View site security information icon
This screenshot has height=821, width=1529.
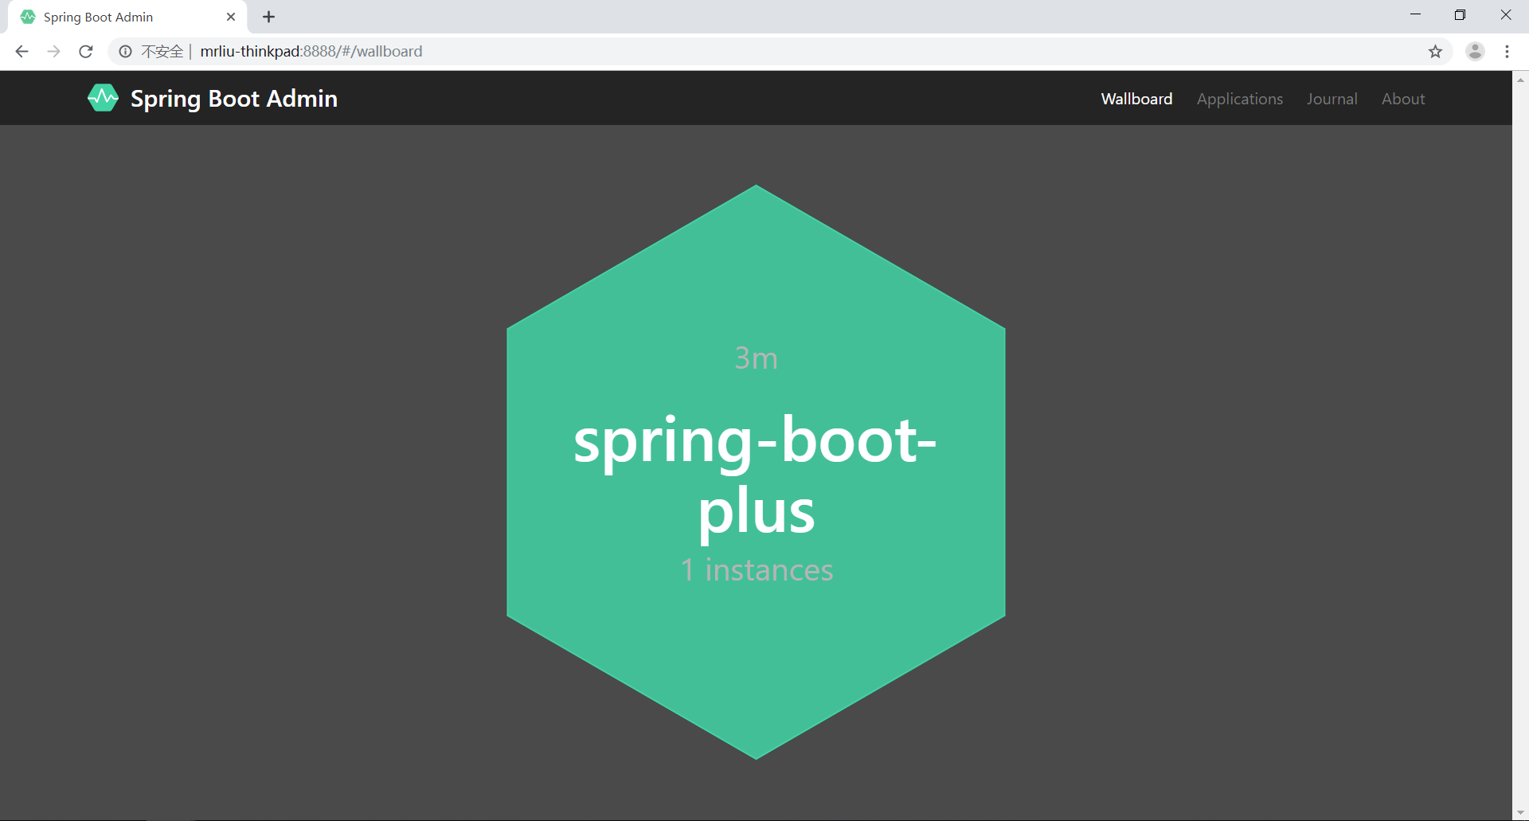pyautogui.click(x=125, y=52)
